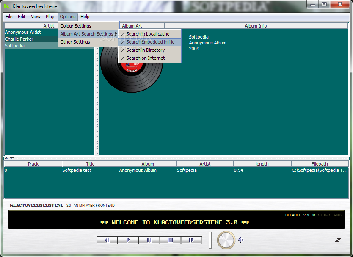This screenshot has height=257, width=353.
Task: Click the DEFAULT indicator in display
Action: click(x=292, y=215)
